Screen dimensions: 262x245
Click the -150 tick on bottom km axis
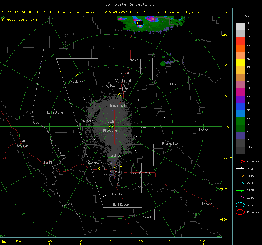17,241
